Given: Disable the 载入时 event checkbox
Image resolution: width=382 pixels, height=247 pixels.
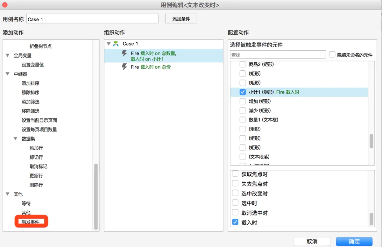Looking at the screenshot, I should [235, 222].
